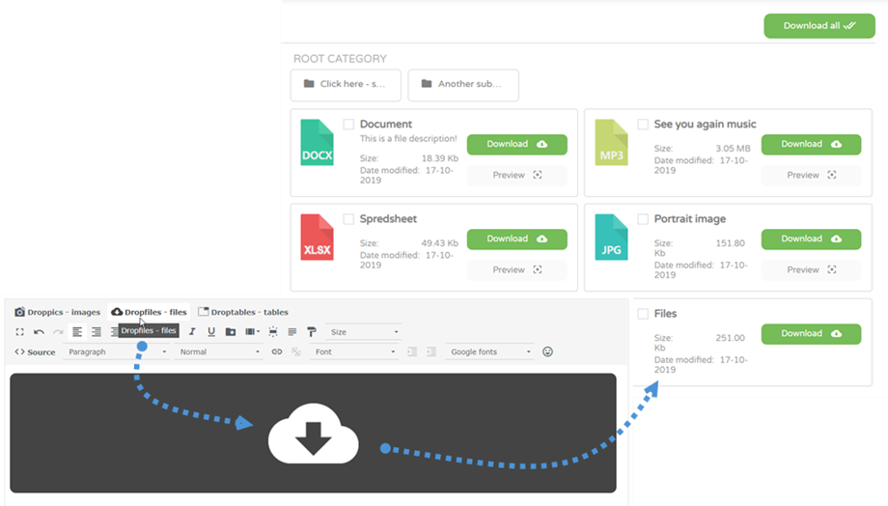Image resolution: width=888 pixels, height=506 pixels.
Task: Preview the See you again music file
Action: (811, 176)
